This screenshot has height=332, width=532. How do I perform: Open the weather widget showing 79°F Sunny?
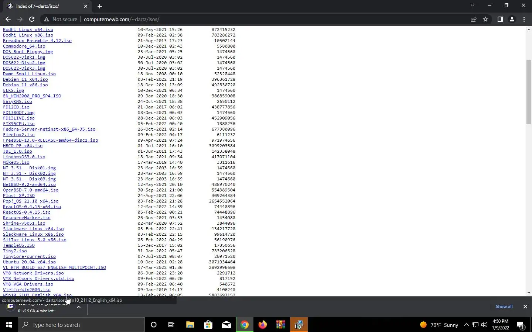tap(439, 325)
